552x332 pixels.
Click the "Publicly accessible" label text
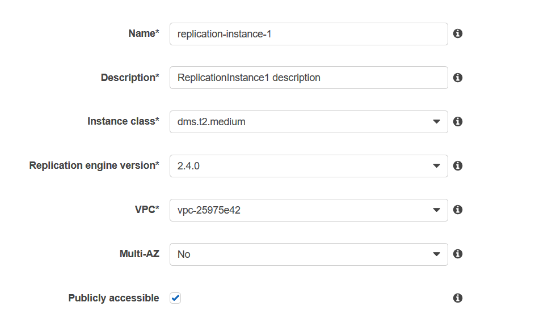click(113, 298)
